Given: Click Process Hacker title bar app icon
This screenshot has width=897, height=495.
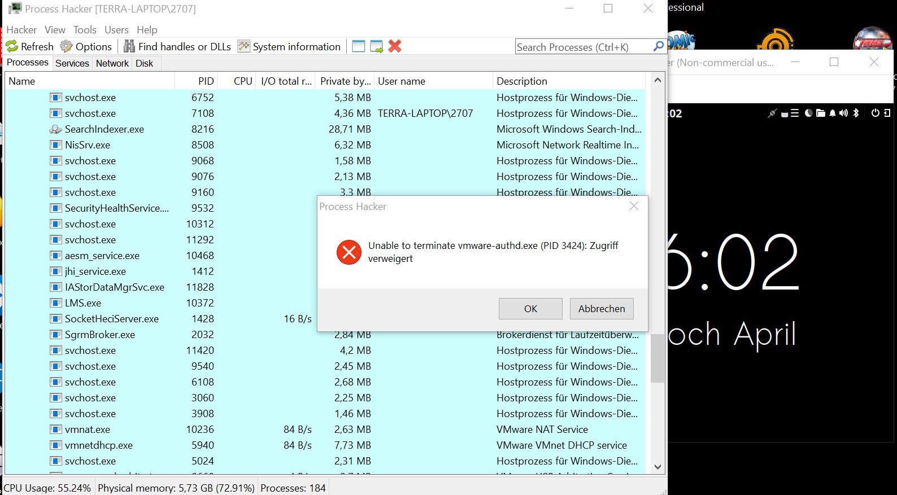Looking at the screenshot, I should (15, 8).
